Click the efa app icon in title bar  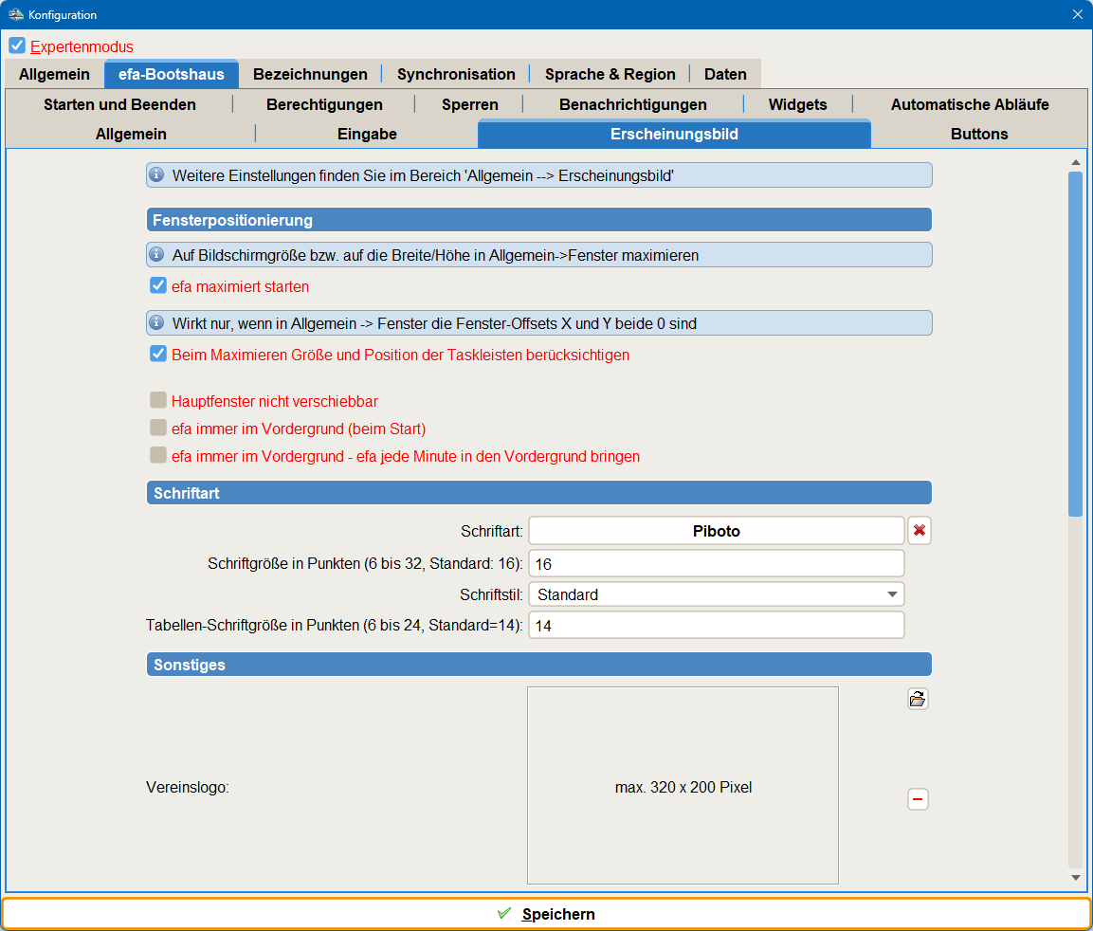15,14
